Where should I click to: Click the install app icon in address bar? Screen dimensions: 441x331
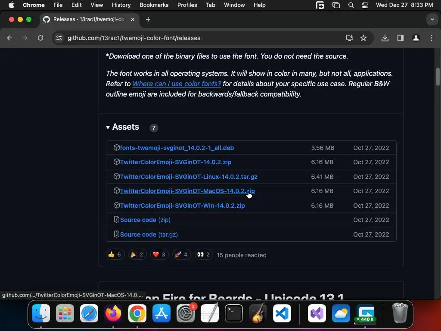pos(349,38)
